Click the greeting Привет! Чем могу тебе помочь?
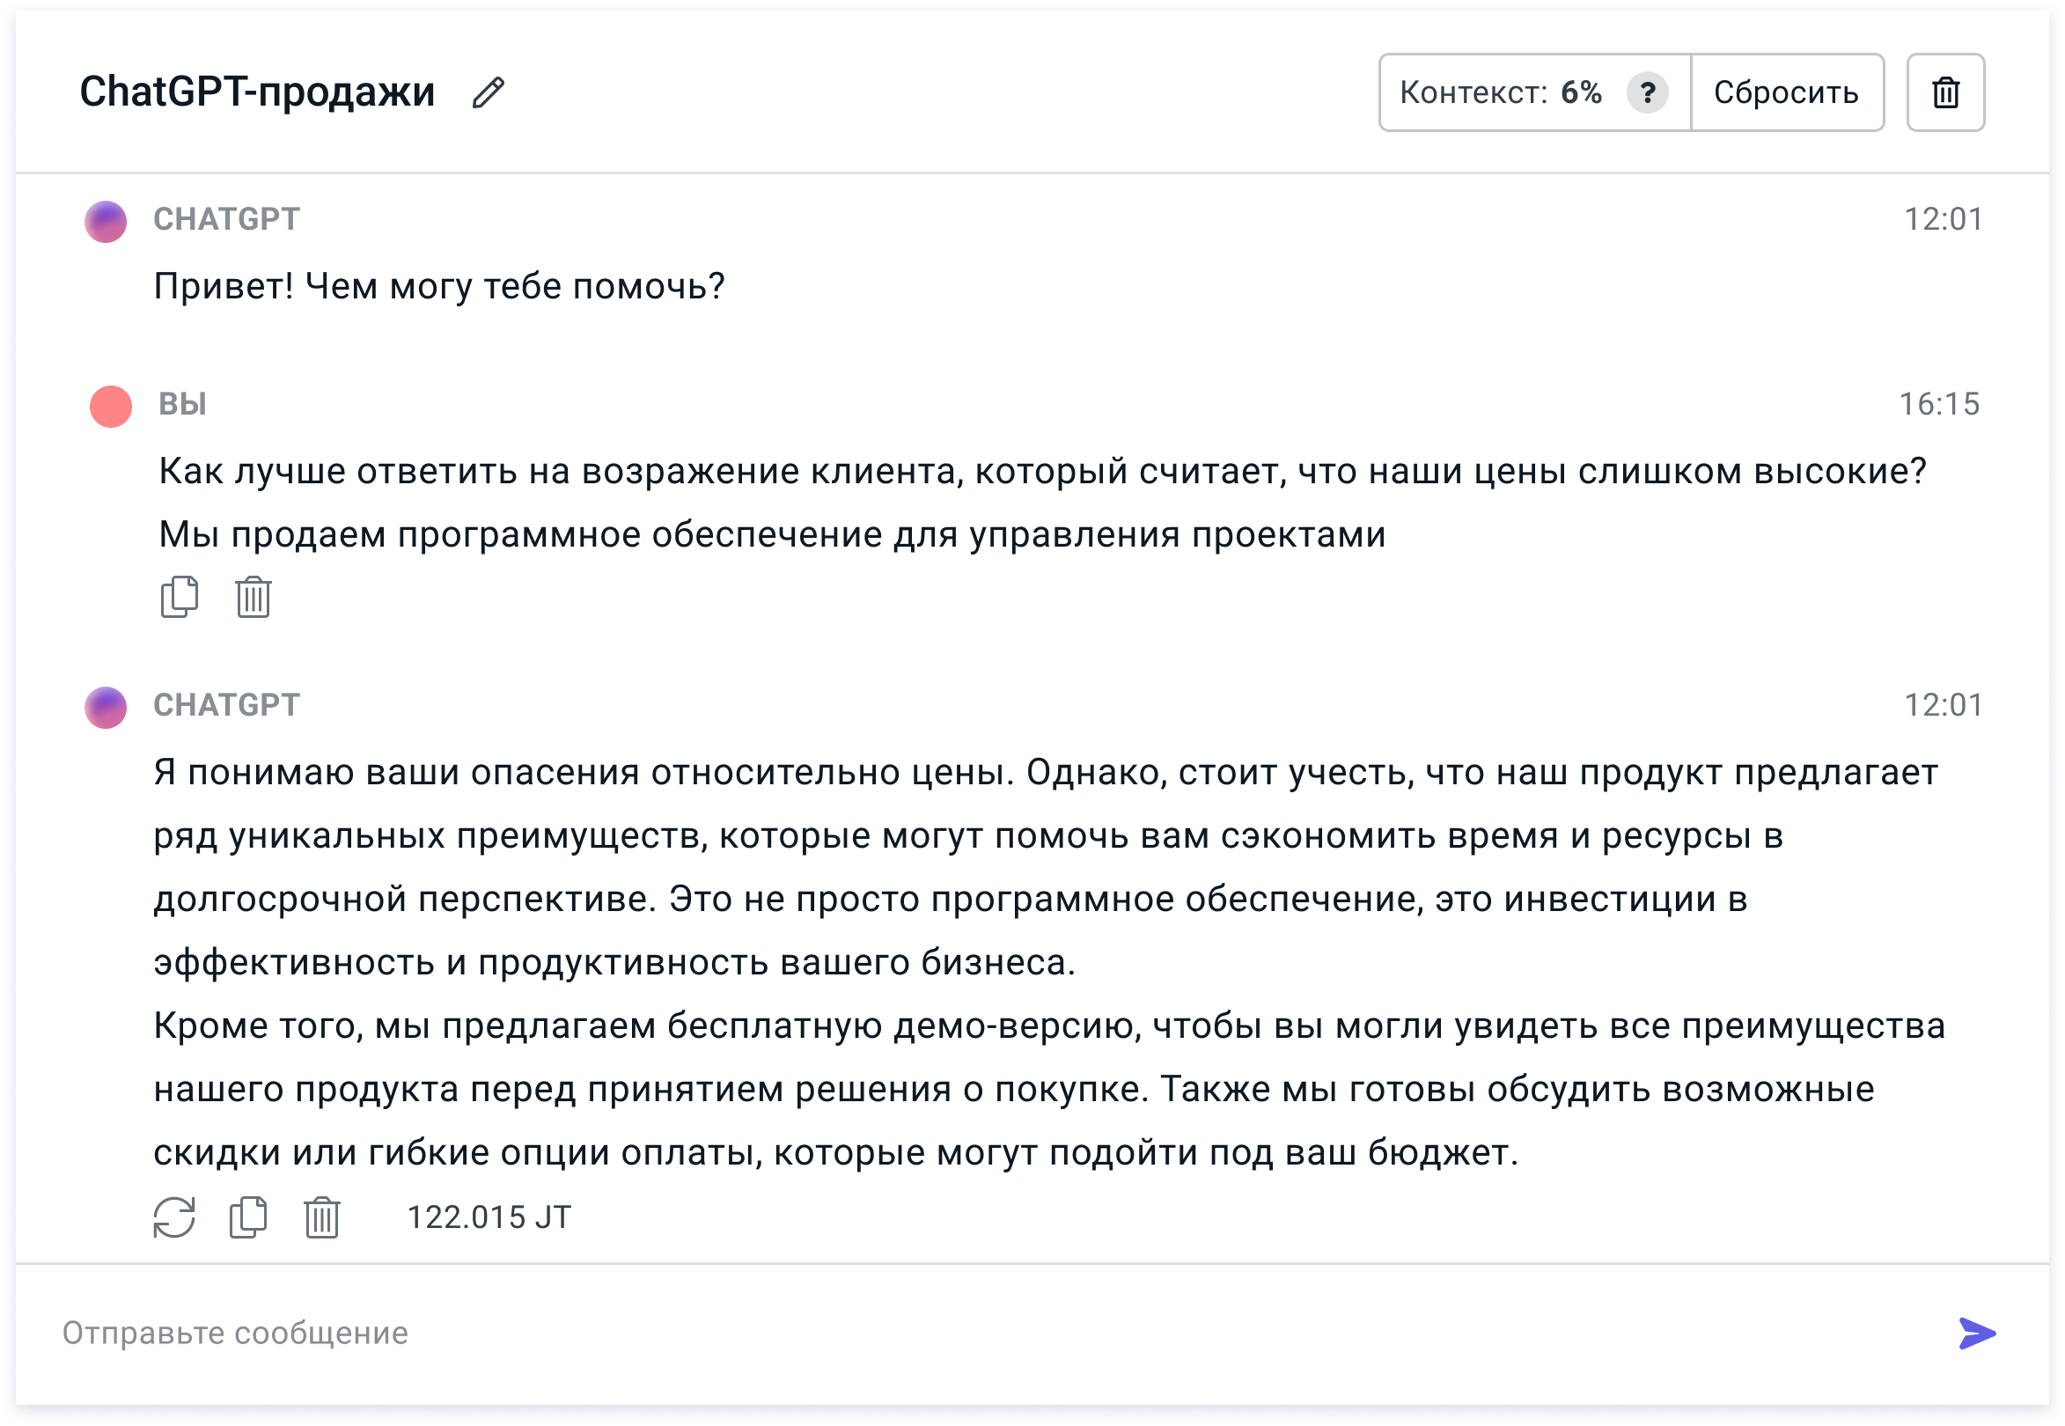Image resolution: width=2065 pixels, height=1426 pixels. (x=438, y=287)
